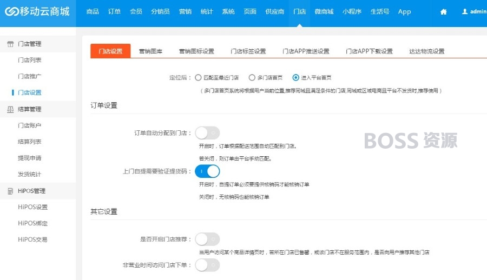Open the 统计 top menu

[x=207, y=11]
